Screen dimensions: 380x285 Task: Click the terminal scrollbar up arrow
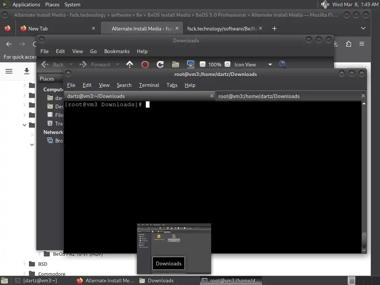pos(364,104)
